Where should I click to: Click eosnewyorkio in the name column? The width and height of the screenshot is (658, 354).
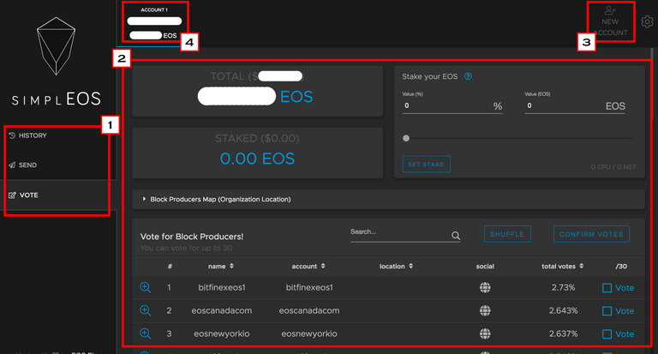coord(222,333)
